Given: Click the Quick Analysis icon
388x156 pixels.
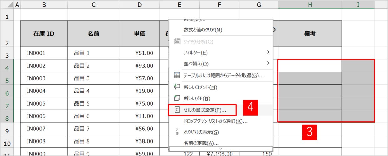Looking at the screenshot, I should pyautogui.click(x=177, y=41).
